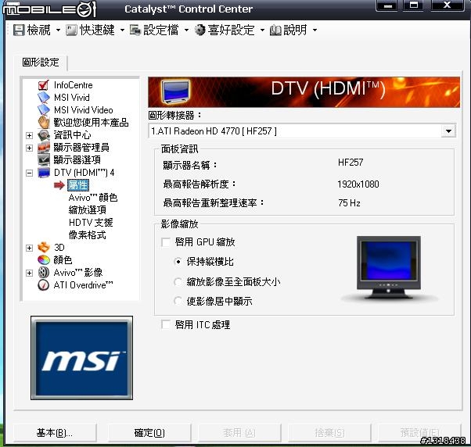Expand the 3D tree node
471x447 pixels.
(x=29, y=248)
